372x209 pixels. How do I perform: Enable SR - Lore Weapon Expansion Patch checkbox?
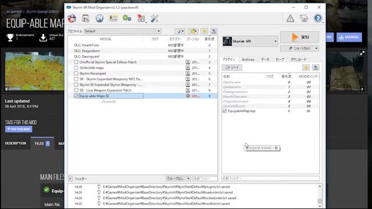[76, 91]
